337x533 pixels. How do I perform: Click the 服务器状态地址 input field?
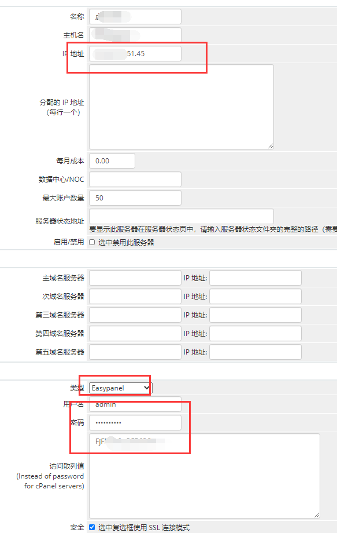coord(181,216)
